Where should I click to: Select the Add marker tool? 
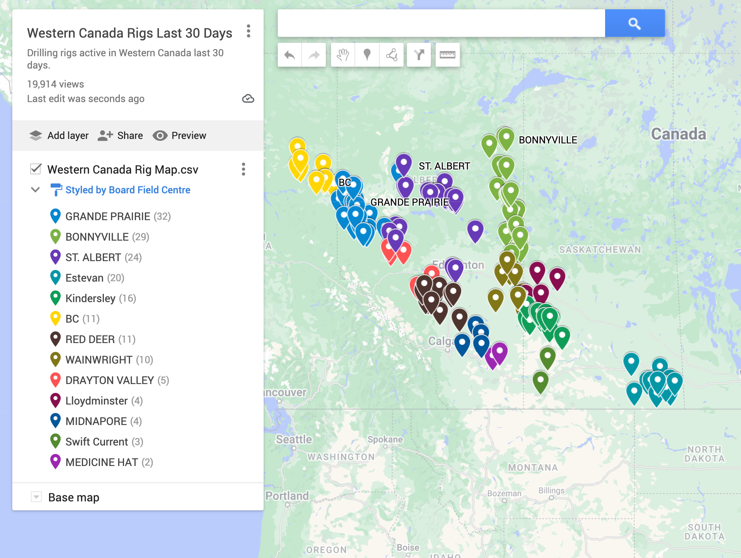coord(367,55)
